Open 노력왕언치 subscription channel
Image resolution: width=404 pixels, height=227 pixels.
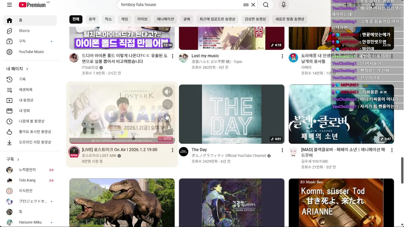(x=30, y=170)
